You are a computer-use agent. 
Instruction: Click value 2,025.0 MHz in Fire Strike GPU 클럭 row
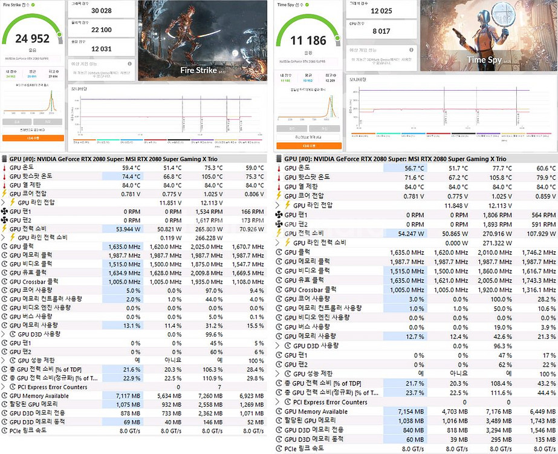tap(206, 246)
